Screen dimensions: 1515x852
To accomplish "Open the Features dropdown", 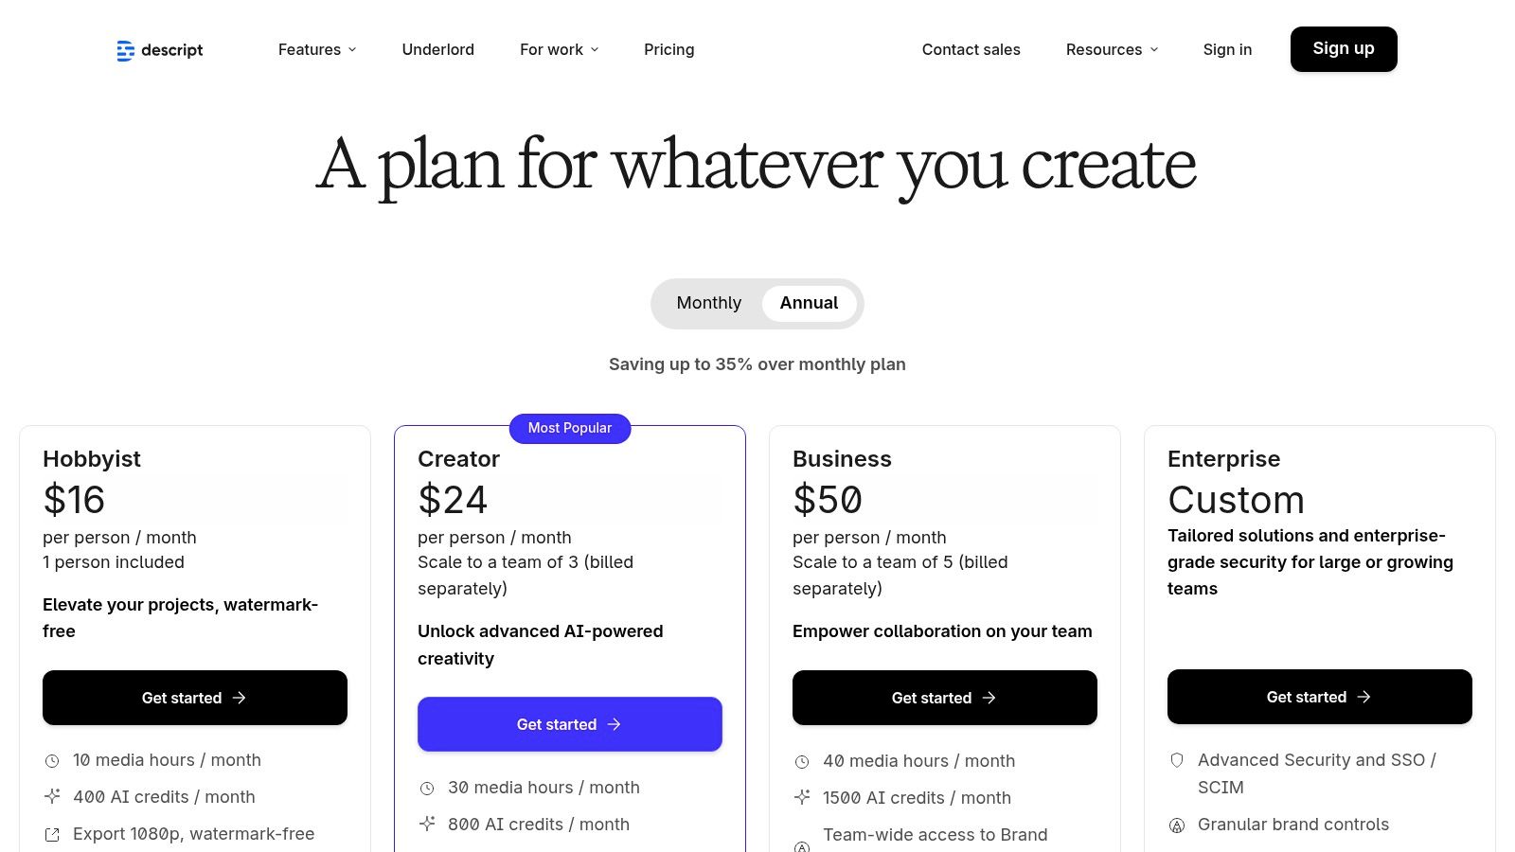I will click(316, 49).
